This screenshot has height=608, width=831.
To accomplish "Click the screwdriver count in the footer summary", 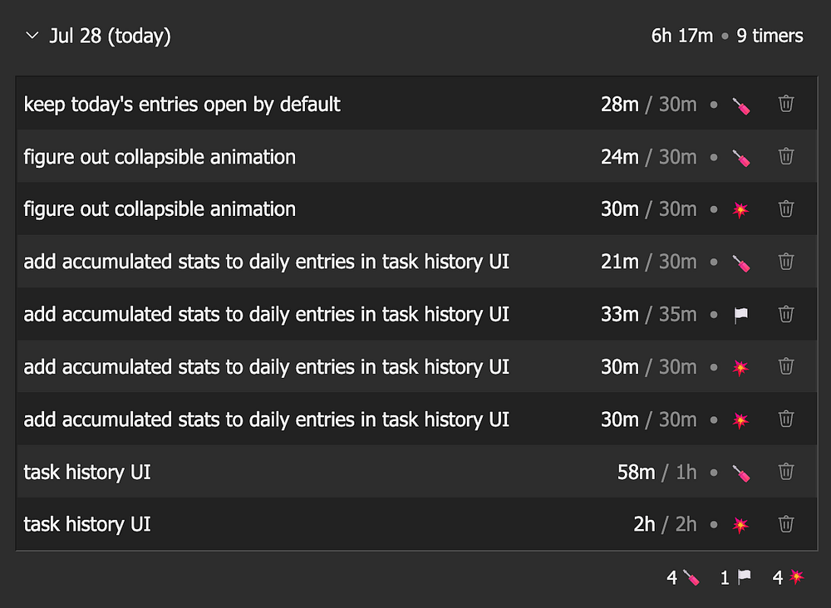I will [x=683, y=577].
